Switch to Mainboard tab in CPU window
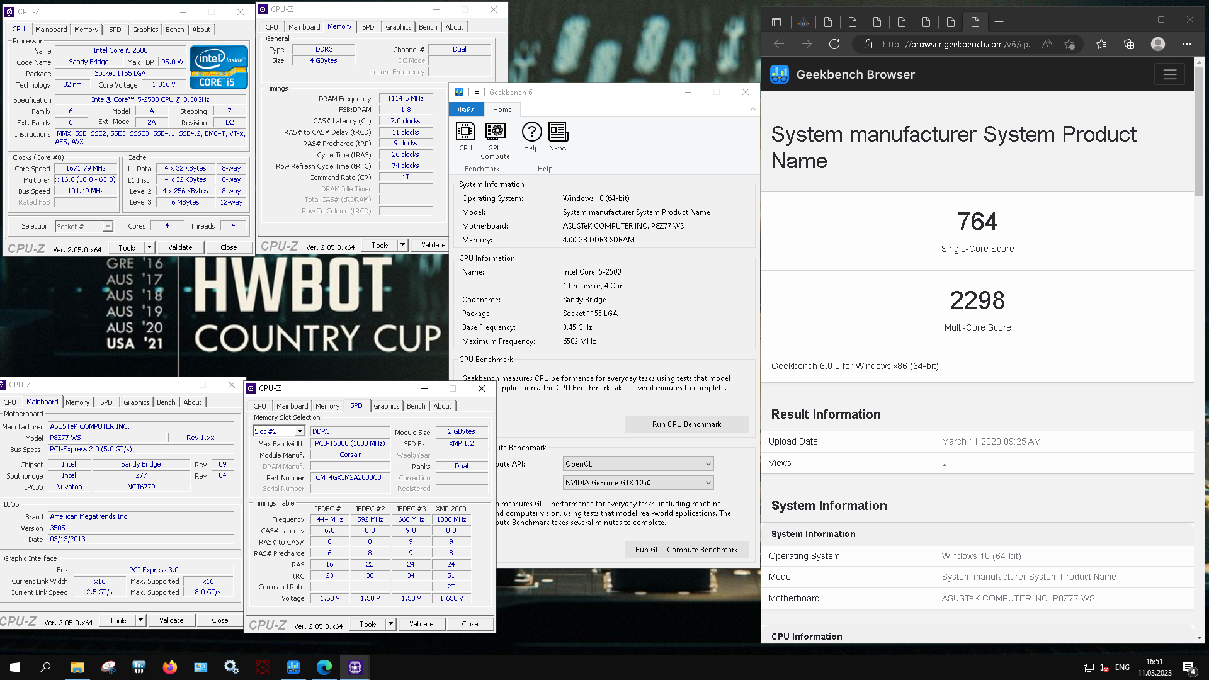The width and height of the screenshot is (1209, 680). [51, 30]
